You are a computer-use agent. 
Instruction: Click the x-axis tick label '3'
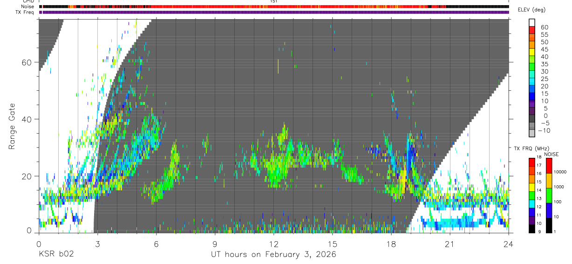tap(97, 244)
